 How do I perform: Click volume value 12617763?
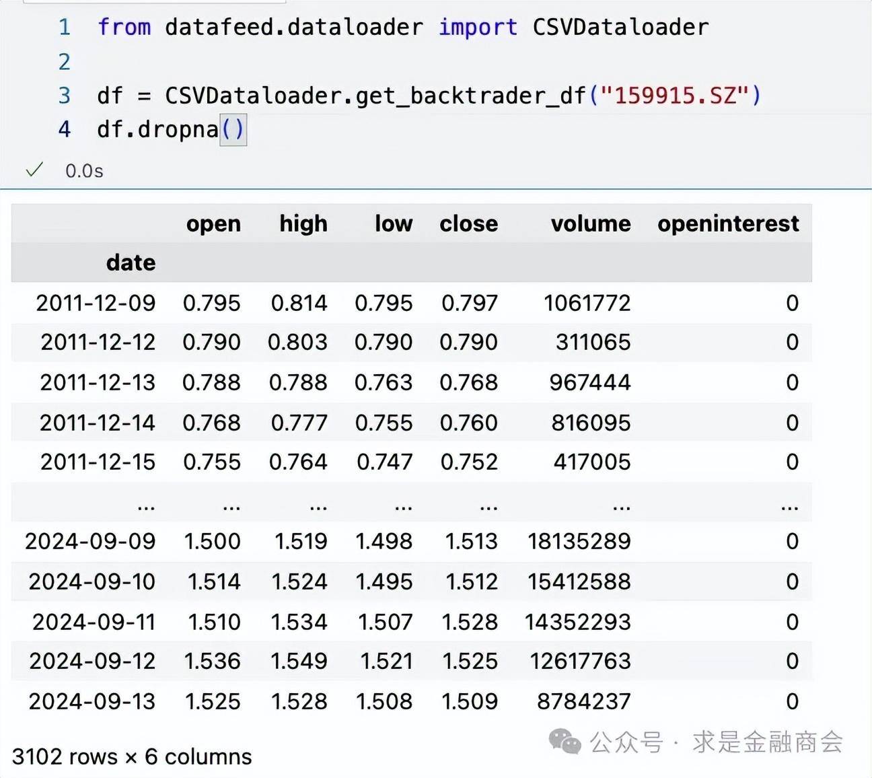[x=580, y=661]
